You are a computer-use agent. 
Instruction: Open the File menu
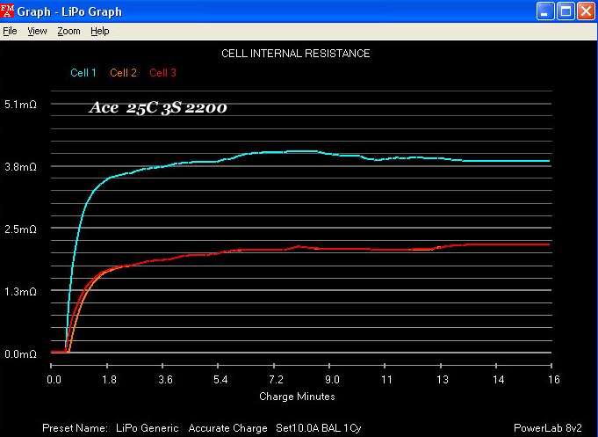[x=10, y=31]
